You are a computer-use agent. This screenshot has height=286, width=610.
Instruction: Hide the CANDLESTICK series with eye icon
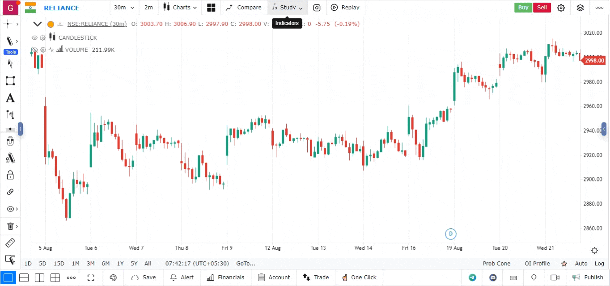coord(34,38)
